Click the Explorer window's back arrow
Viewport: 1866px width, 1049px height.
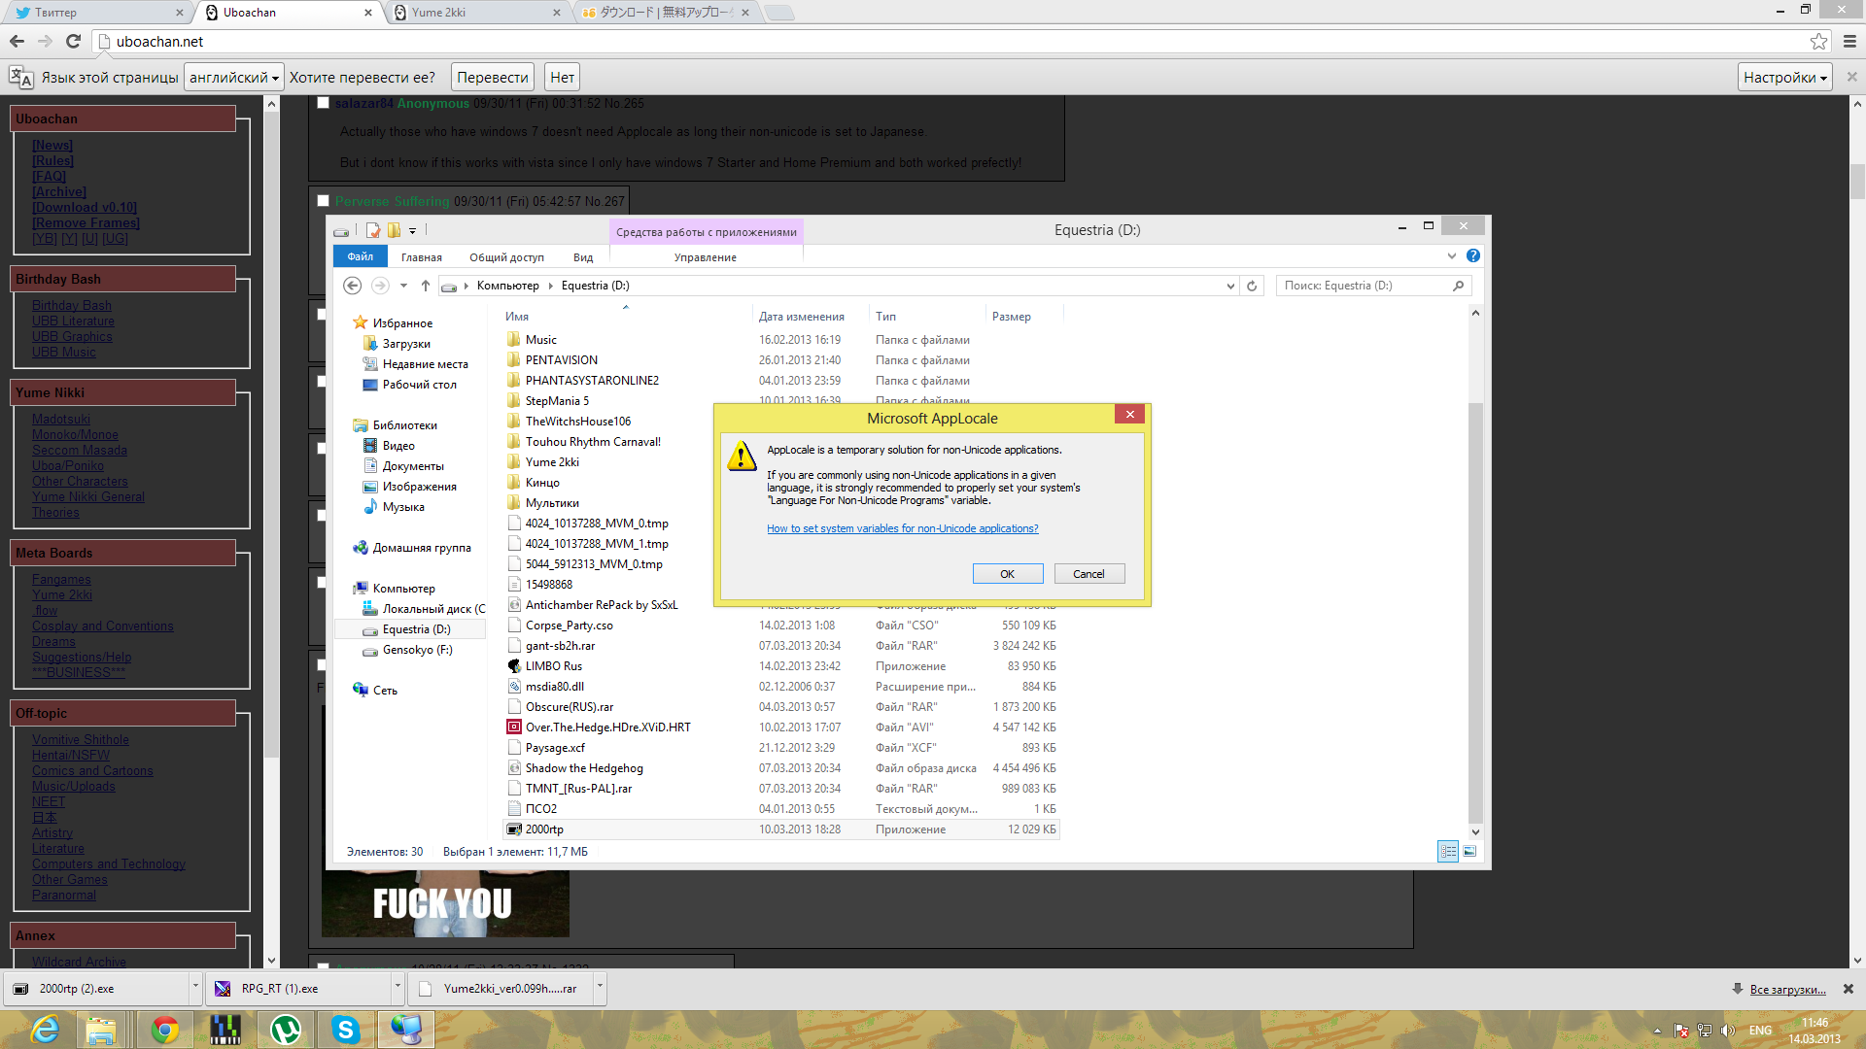(353, 286)
